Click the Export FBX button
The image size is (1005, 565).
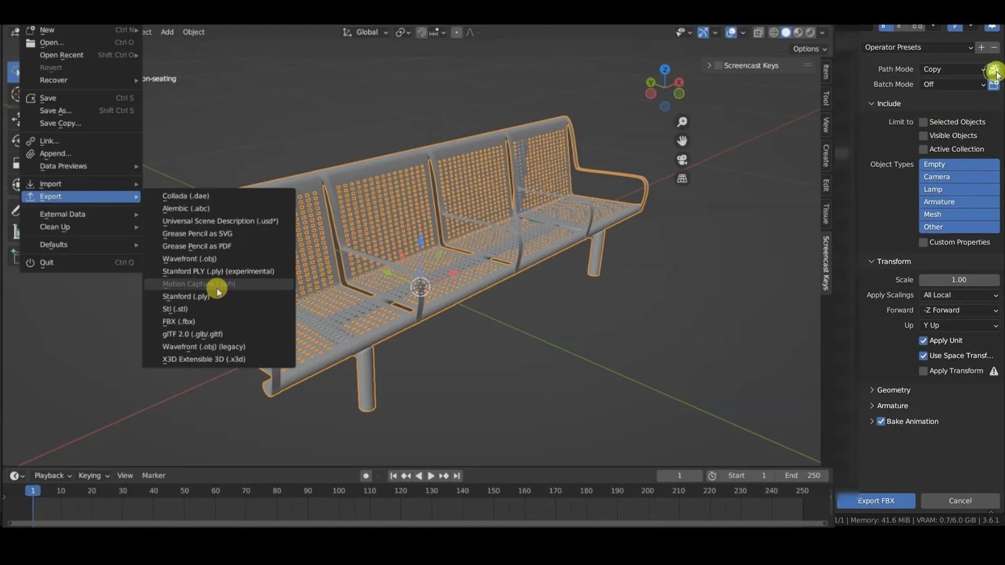point(876,501)
